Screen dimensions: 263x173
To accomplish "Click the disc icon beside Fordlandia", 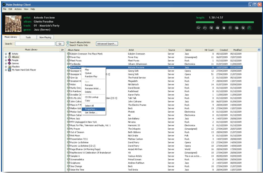I will click(x=68, y=64).
